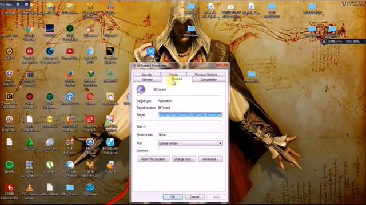Click the Open File Location button
Viewport: 366px width, 205px height.
point(153,159)
